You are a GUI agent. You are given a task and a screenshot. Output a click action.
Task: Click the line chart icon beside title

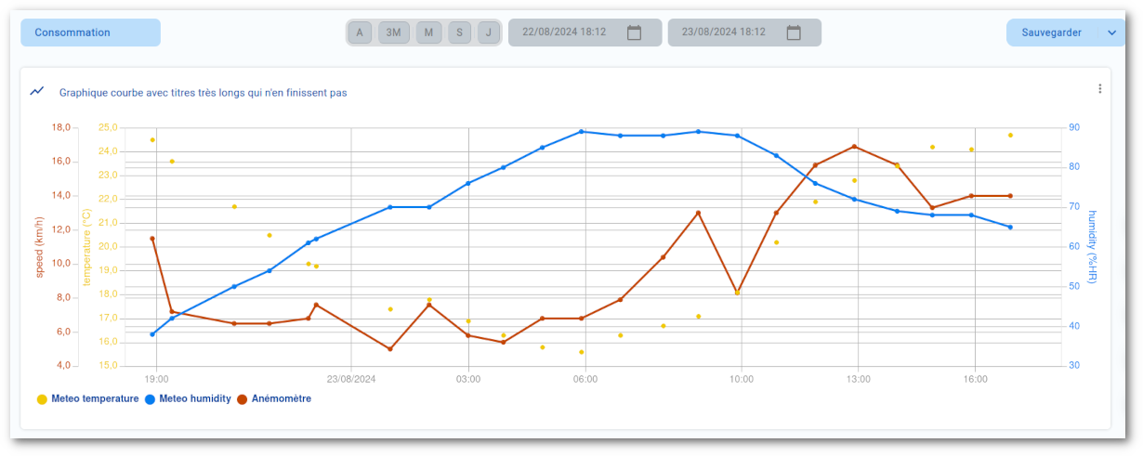click(37, 91)
